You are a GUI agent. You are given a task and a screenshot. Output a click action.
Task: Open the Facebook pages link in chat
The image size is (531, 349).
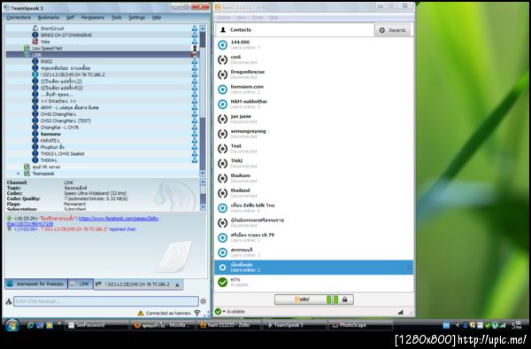click(119, 219)
